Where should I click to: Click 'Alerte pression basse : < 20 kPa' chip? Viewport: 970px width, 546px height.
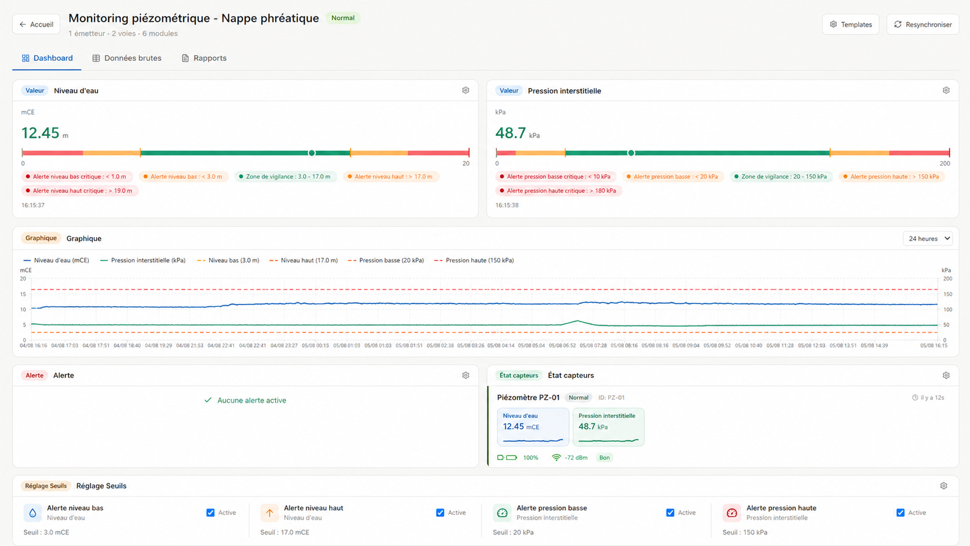pos(673,176)
